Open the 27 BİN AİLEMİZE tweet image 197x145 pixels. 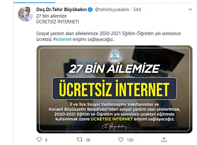coord(114,89)
